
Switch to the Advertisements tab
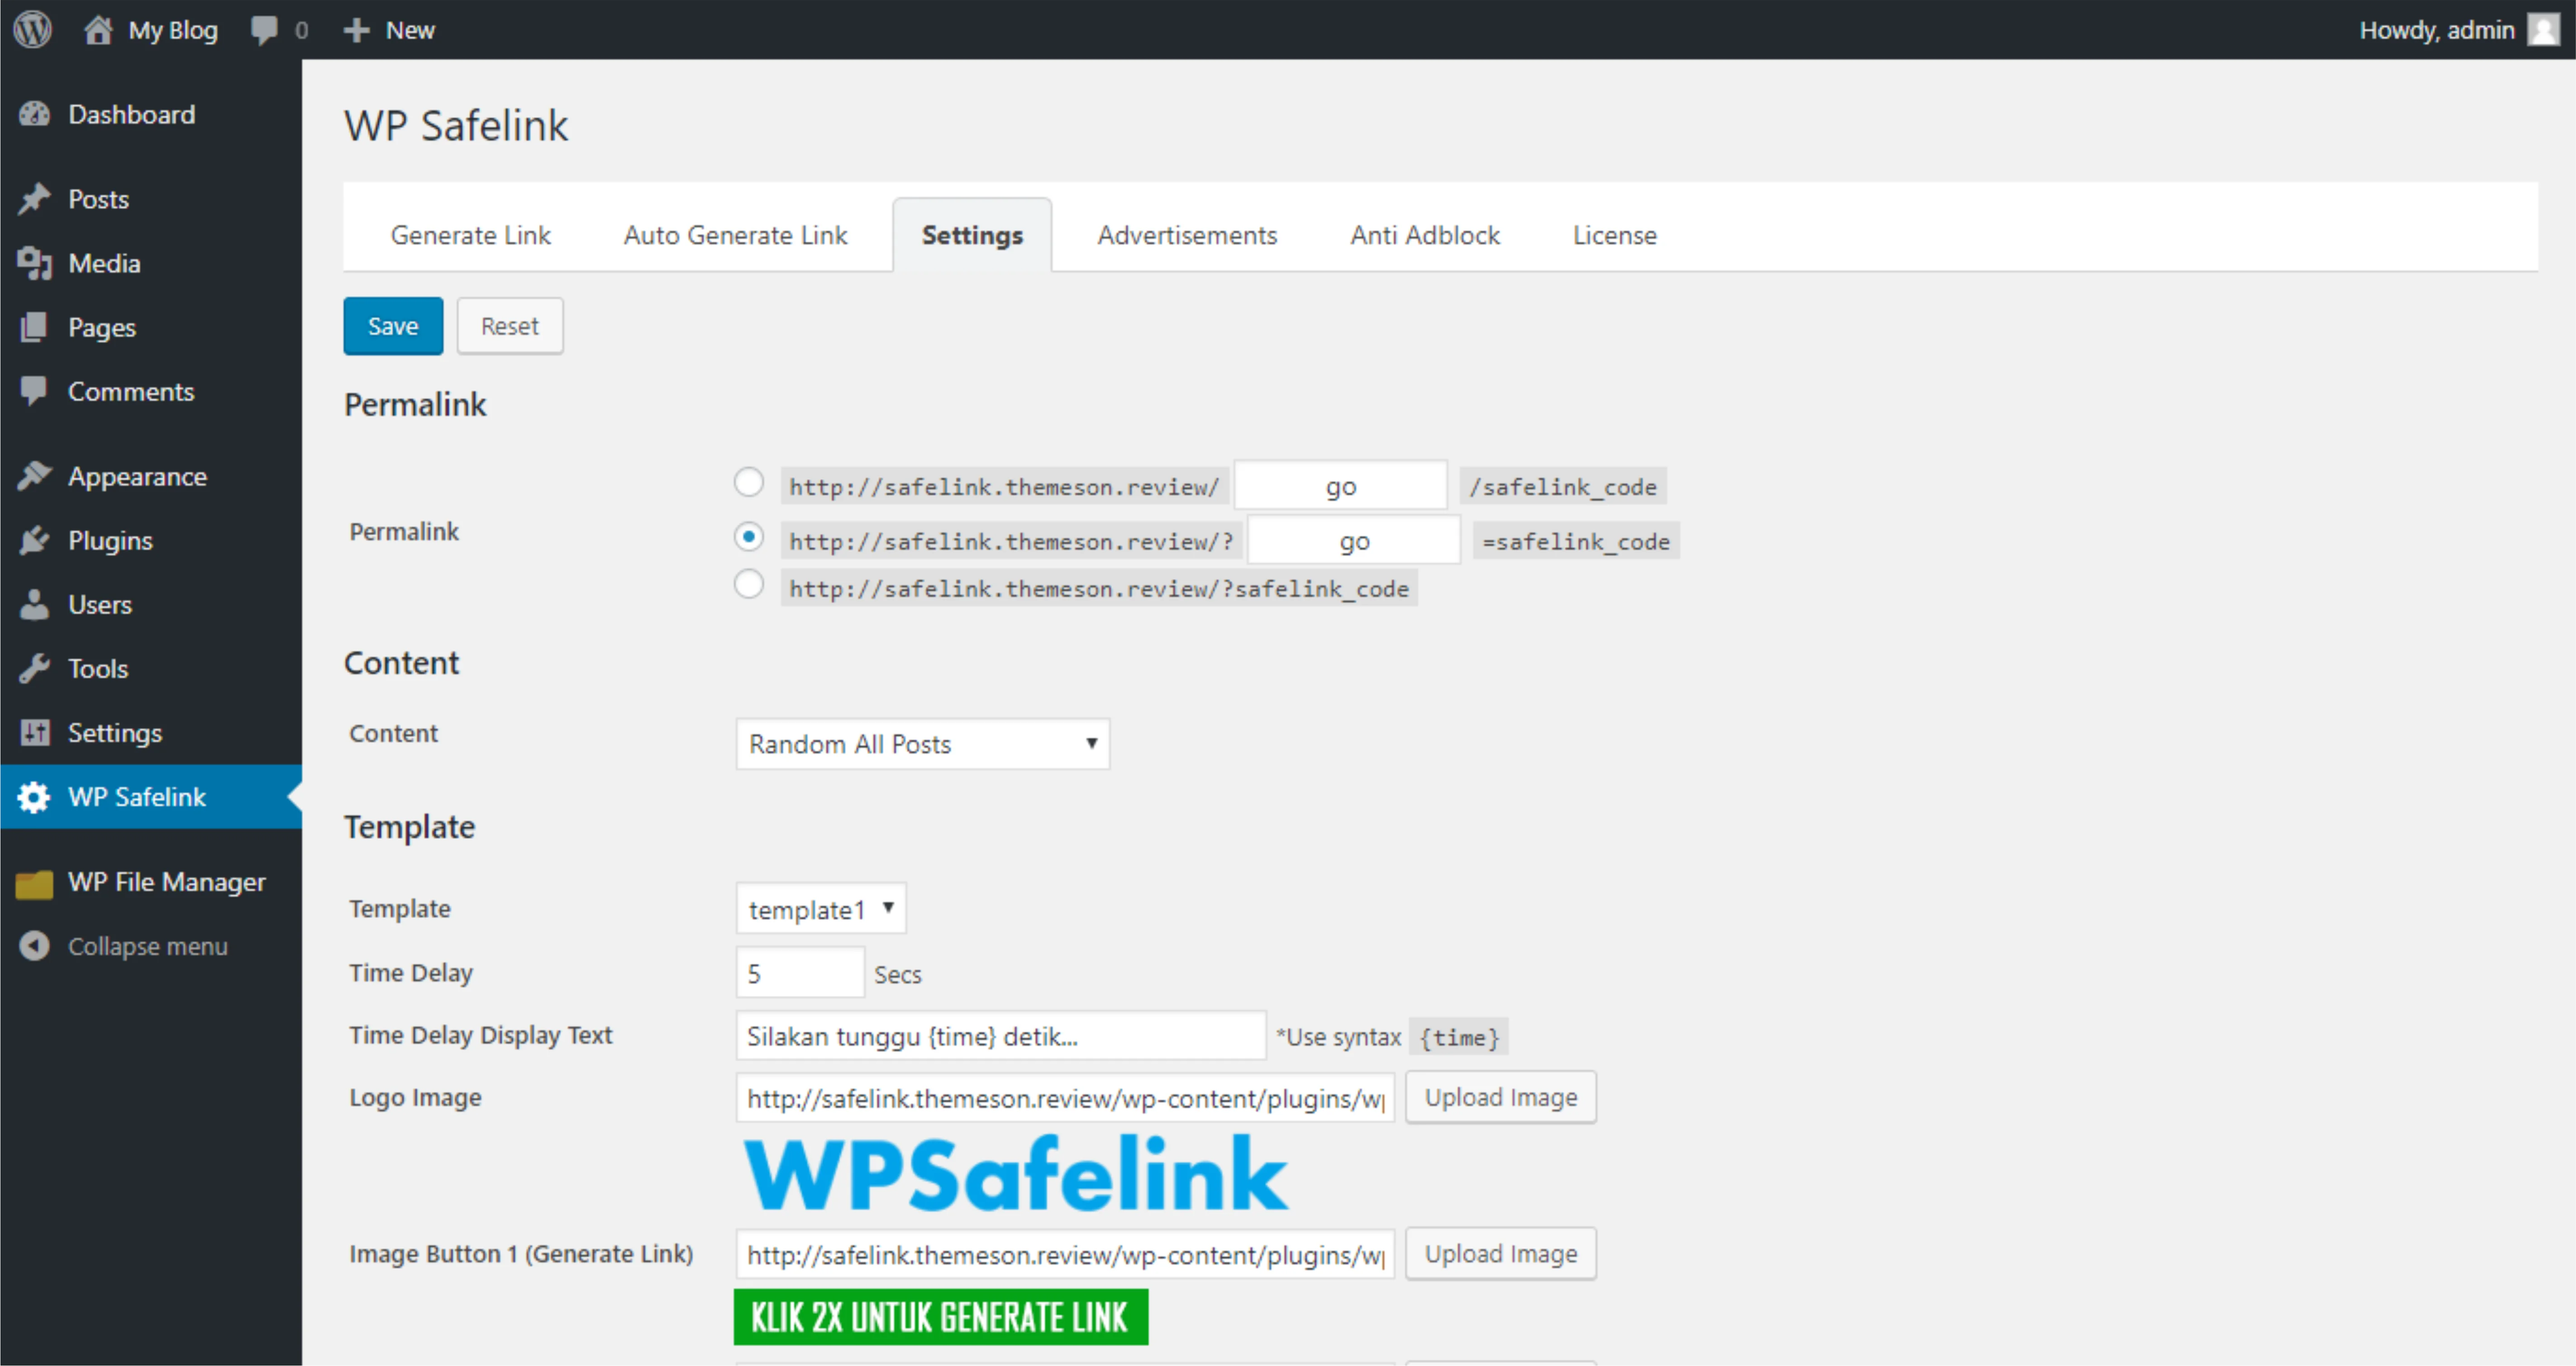(x=1187, y=235)
